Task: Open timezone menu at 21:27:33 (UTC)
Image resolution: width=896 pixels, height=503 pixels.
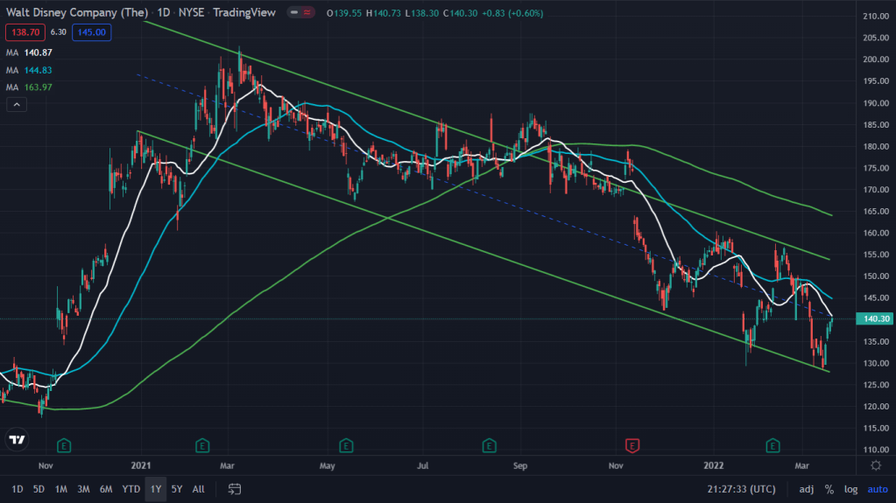Action: 738,488
